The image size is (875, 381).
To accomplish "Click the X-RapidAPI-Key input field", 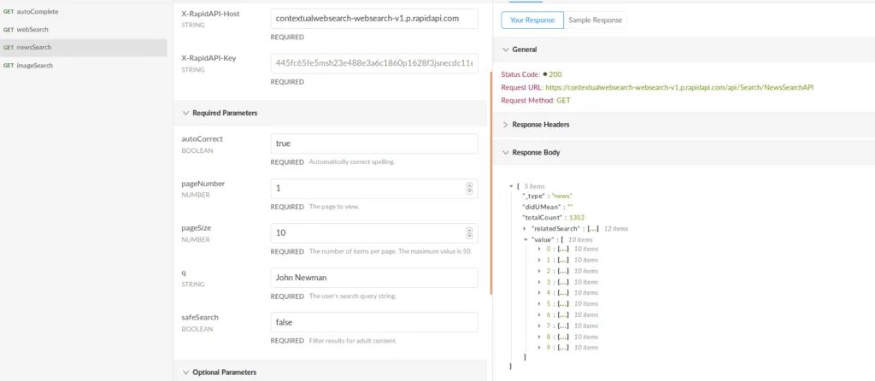I will coord(373,63).
